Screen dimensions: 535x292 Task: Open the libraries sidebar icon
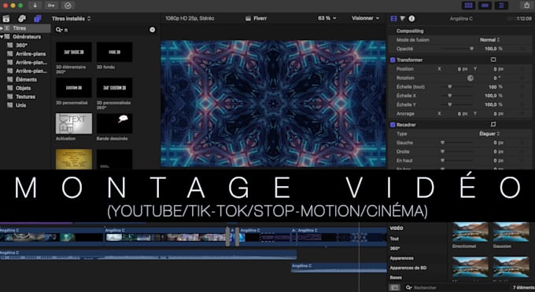pos(6,18)
